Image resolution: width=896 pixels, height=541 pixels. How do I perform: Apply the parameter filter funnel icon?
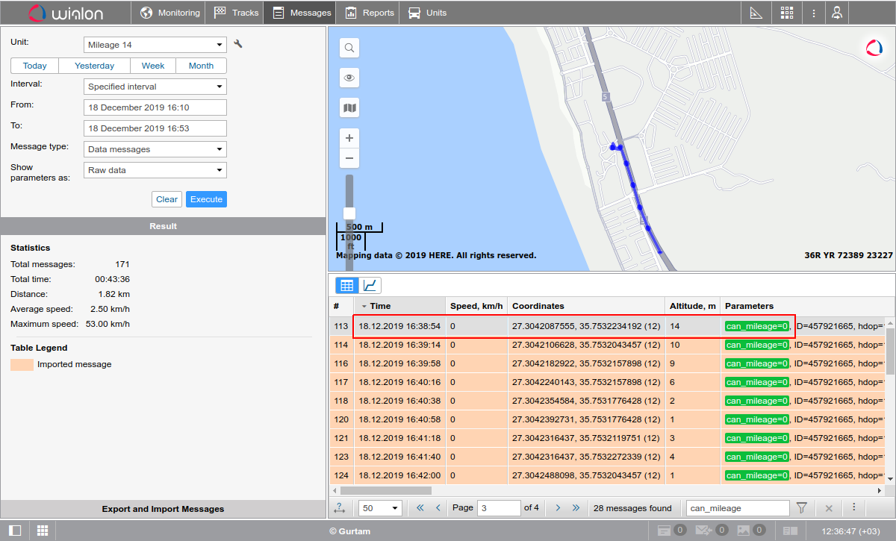tap(802, 508)
